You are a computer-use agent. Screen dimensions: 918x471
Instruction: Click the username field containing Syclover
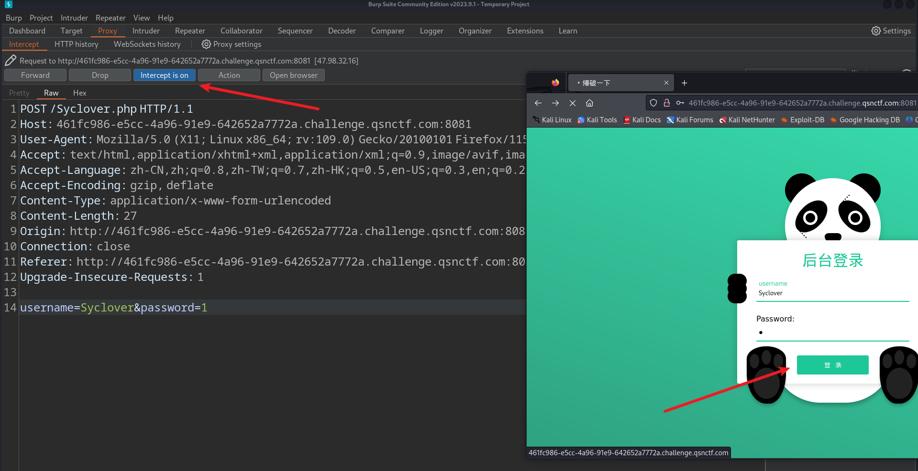832,293
